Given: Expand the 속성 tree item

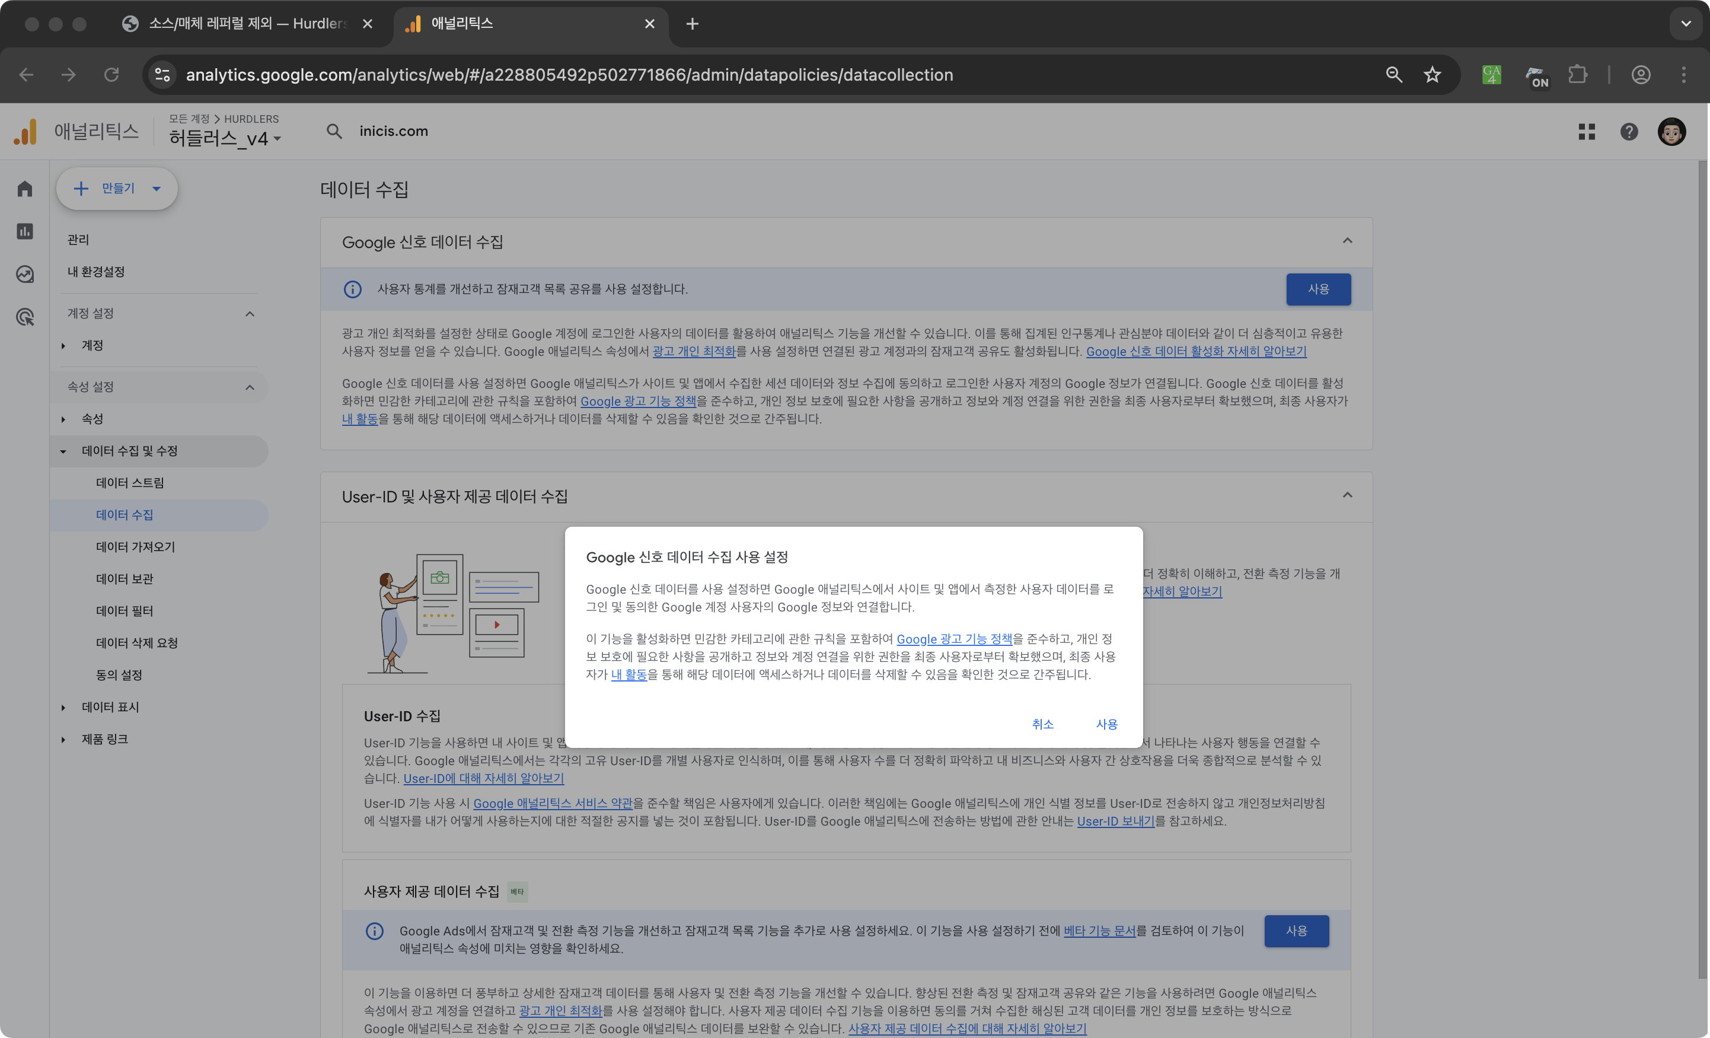Looking at the screenshot, I should [x=63, y=419].
